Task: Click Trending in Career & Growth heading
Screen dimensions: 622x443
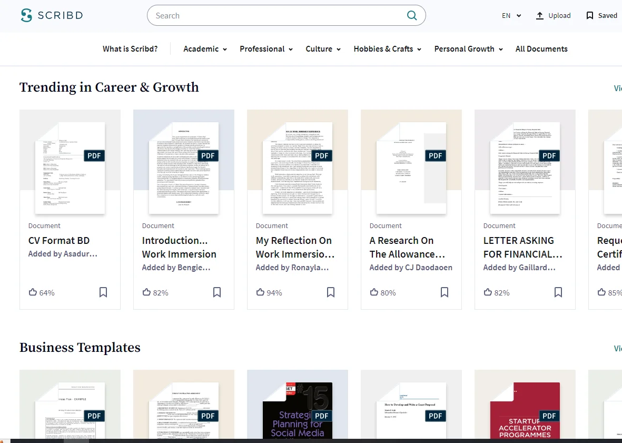Action: point(109,87)
